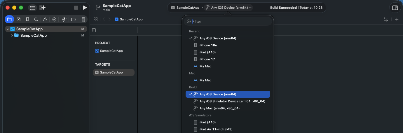Choose iPad Air 11-inch (M3) simulator
Screen dimensions: 403x133
pos(228,129)
